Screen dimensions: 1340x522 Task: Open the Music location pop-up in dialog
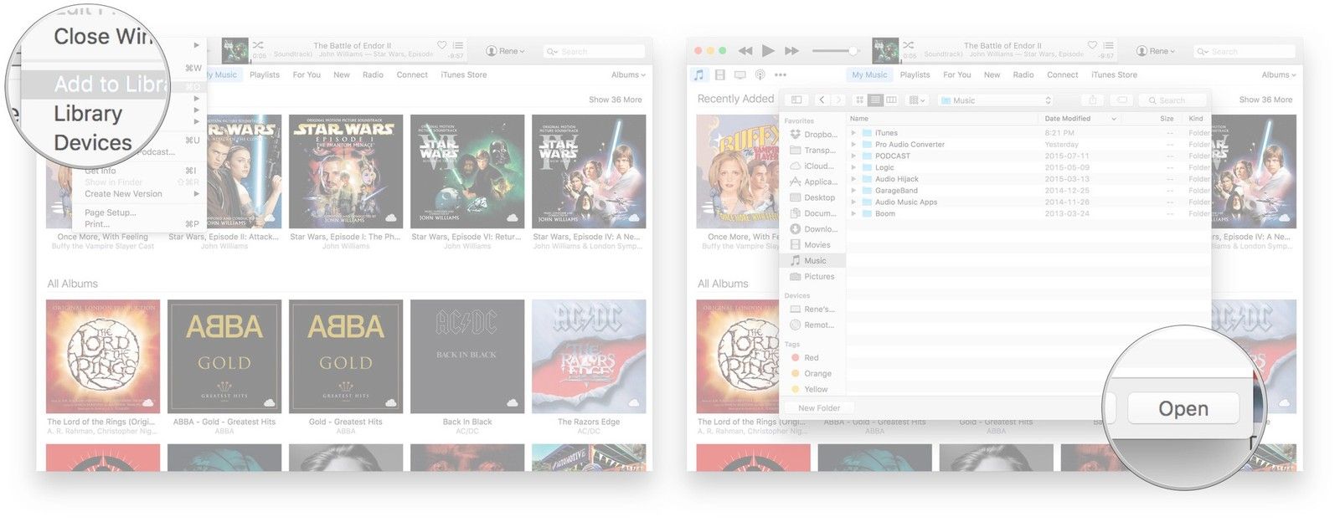point(995,100)
